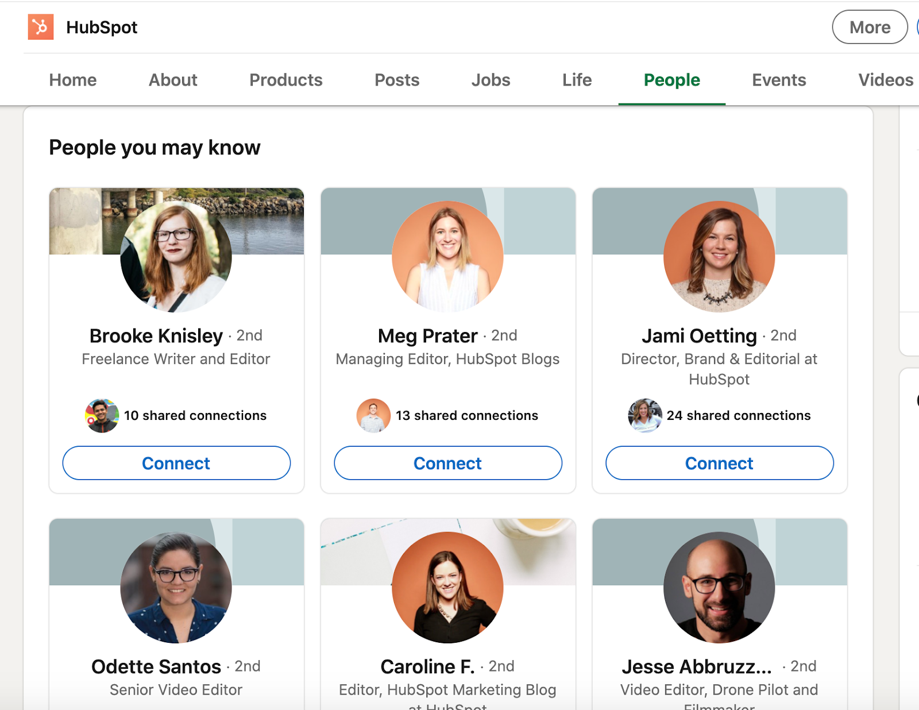This screenshot has height=710, width=919.
Task: Switch to the Products tab
Action: pos(285,80)
